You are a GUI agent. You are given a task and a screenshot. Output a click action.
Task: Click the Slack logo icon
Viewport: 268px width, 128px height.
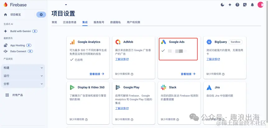[164, 87]
